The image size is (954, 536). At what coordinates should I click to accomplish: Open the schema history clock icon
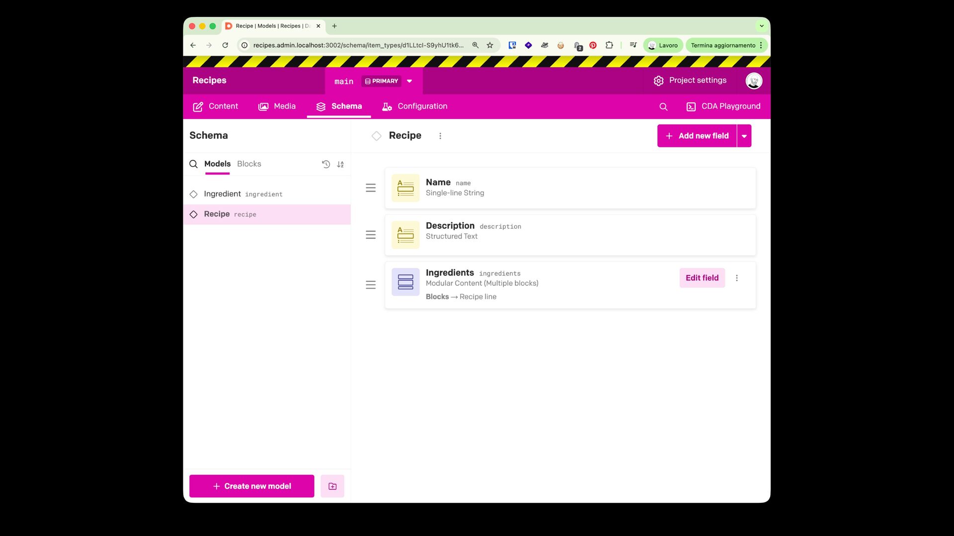point(326,164)
